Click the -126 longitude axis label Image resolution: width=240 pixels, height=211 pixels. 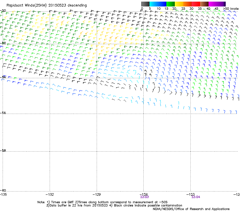coord(144,194)
